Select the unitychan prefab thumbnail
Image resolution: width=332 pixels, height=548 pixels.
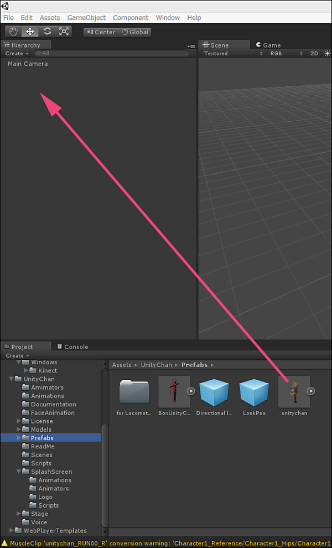[x=294, y=391]
